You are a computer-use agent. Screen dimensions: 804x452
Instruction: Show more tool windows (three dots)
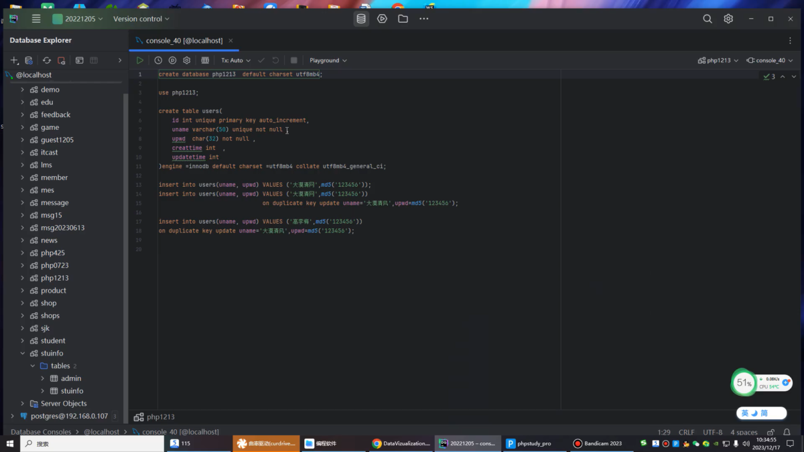[x=423, y=19]
